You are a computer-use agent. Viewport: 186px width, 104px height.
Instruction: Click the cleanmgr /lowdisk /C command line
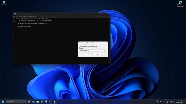[x=31, y=23]
